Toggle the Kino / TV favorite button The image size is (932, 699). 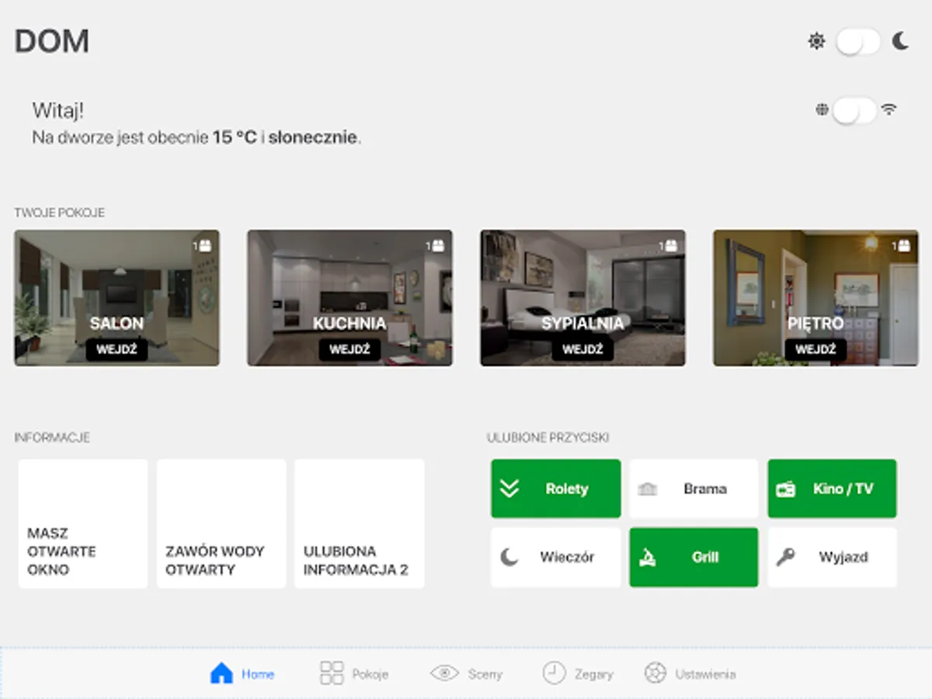pos(833,489)
